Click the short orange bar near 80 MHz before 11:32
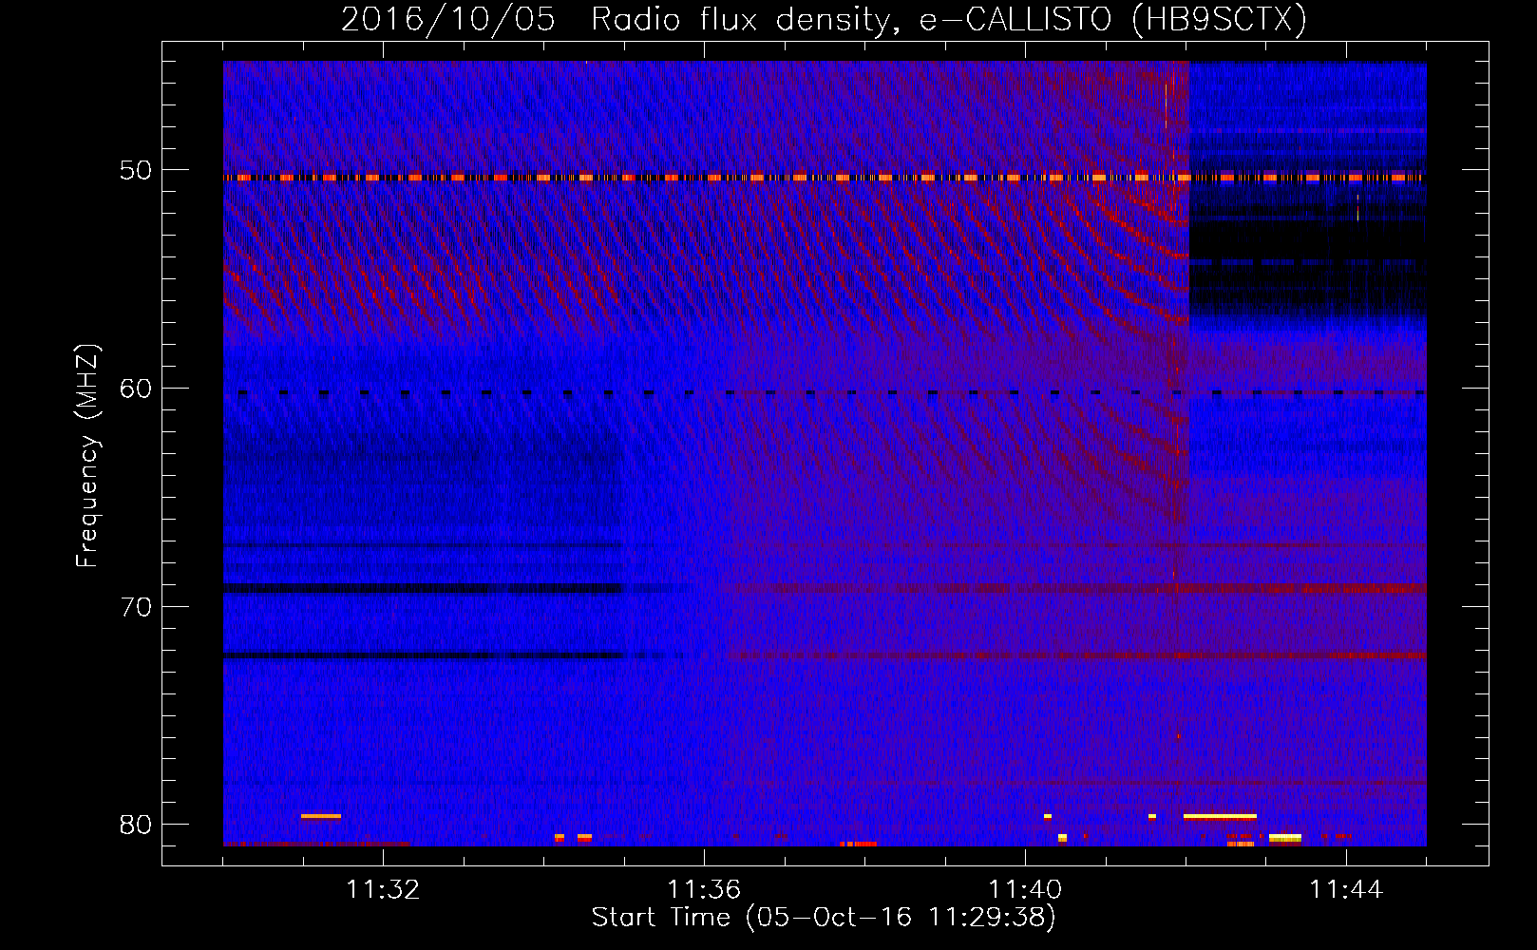Screen dimensions: 1537x950 coord(321,816)
